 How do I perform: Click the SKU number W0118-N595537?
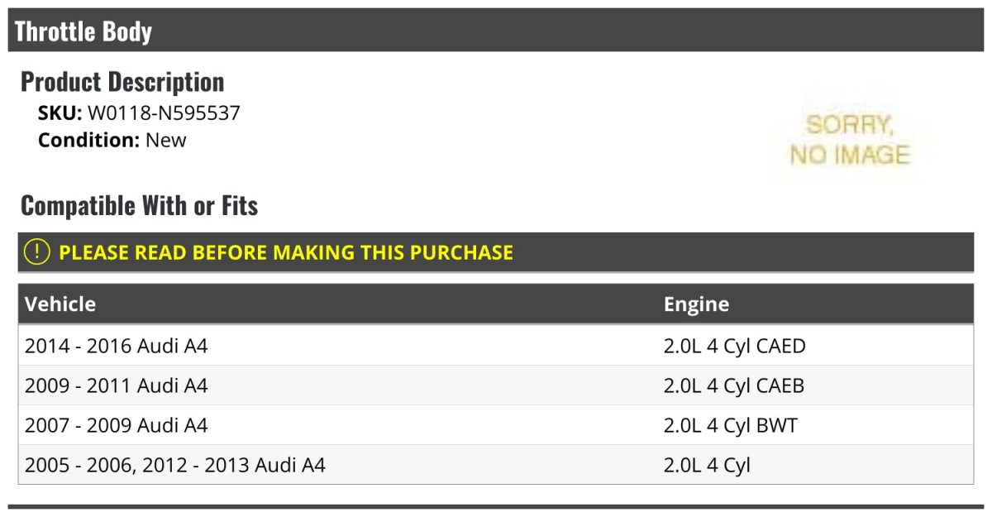point(164,113)
